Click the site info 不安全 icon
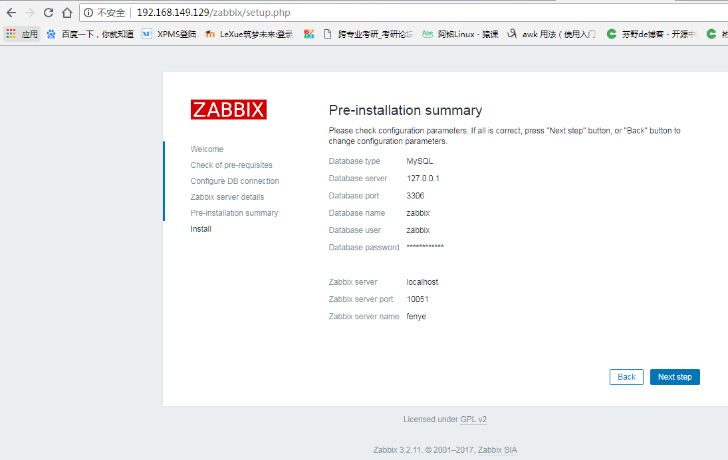This screenshot has height=460, width=728. pyautogui.click(x=88, y=13)
